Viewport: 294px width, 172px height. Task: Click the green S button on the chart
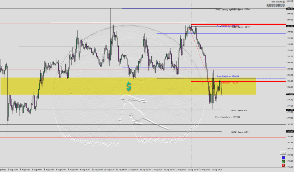[x=283, y=162]
